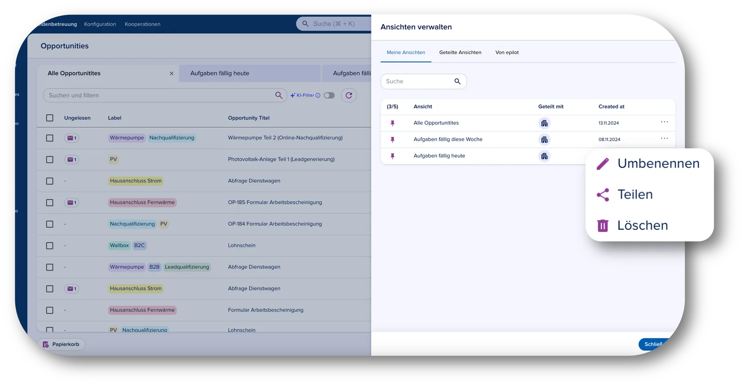Screen dimensions: 744x385
Task: Click the B2C label chip
Action: [x=139, y=246]
